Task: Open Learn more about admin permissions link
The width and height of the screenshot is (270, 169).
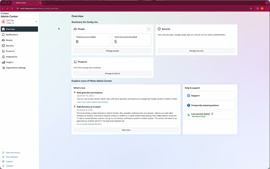Action: (92, 102)
